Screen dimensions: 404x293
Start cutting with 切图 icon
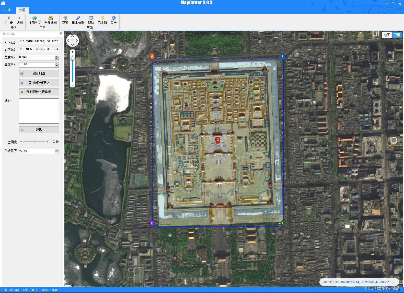pyautogui.click(x=19, y=18)
